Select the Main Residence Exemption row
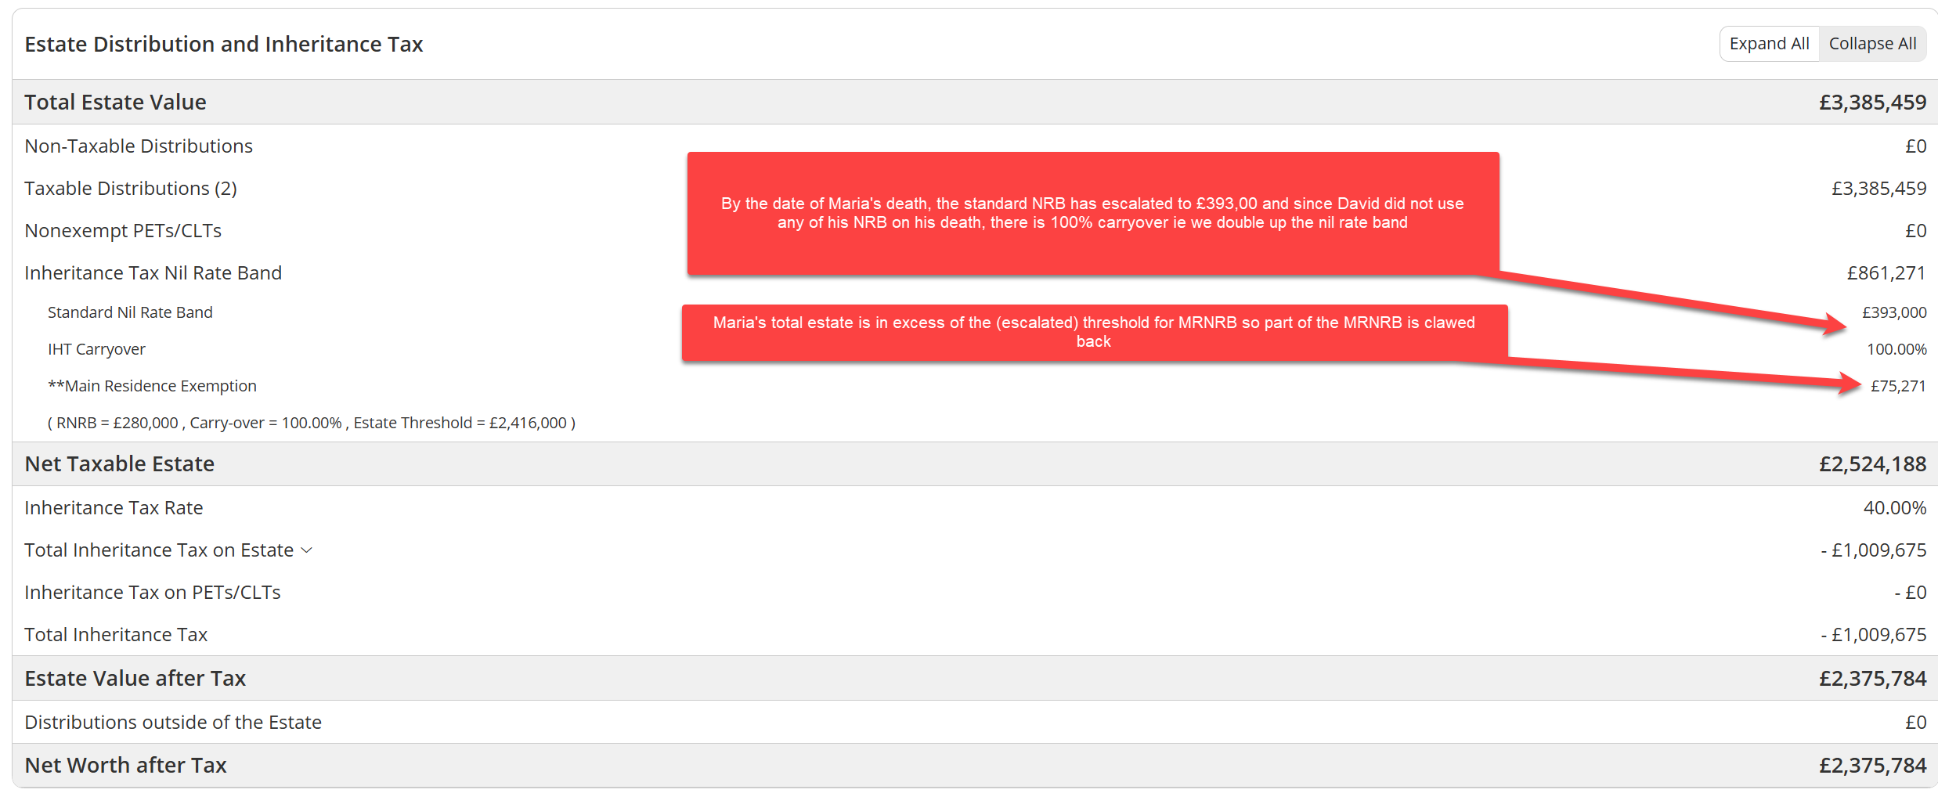The width and height of the screenshot is (1938, 804). pyautogui.click(x=975, y=386)
